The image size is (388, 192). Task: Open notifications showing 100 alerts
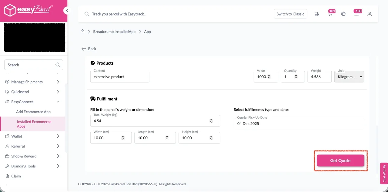click(x=356, y=14)
